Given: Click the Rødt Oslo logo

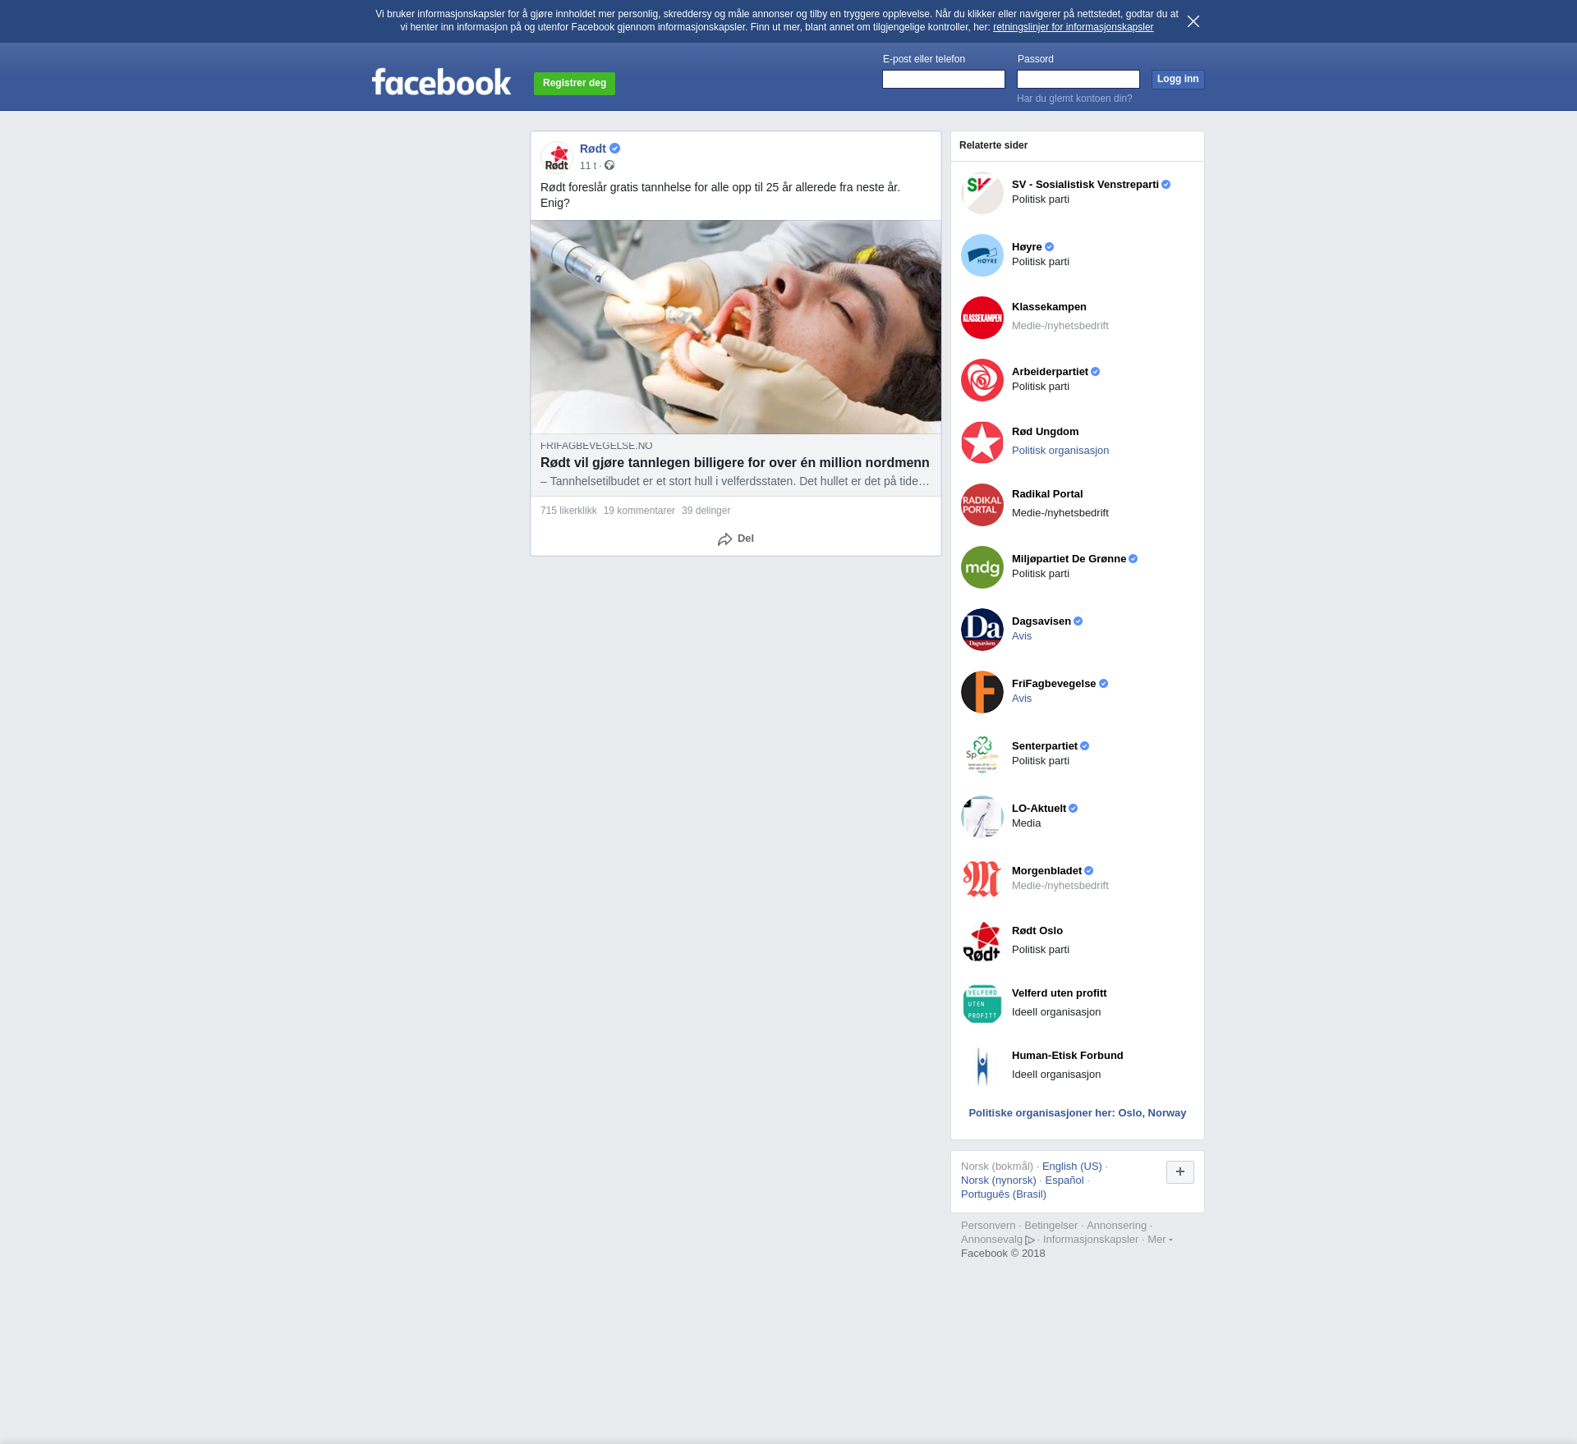Looking at the screenshot, I should click(982, 942).
